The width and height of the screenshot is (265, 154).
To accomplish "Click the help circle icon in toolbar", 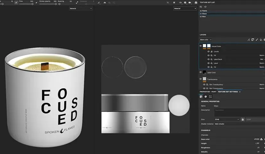I will [x=185, y=3].
